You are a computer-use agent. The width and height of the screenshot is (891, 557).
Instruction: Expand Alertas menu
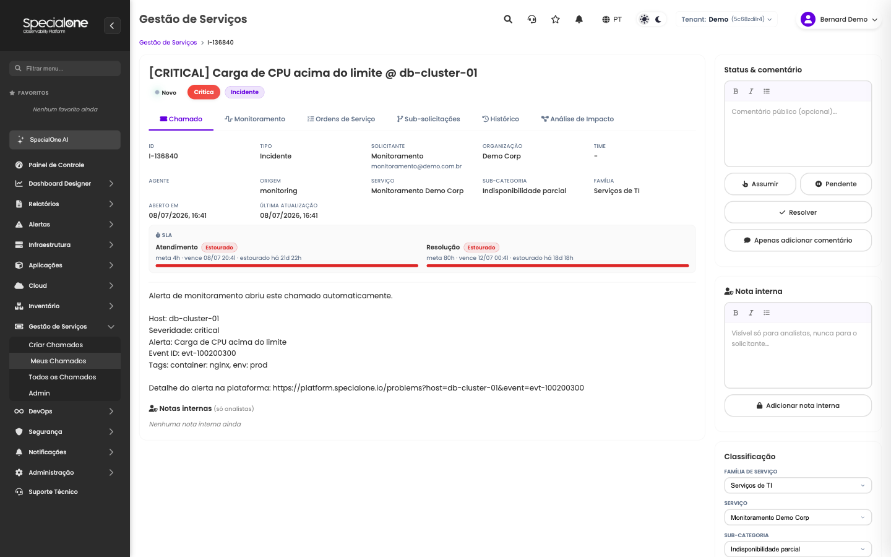point(65,224)
